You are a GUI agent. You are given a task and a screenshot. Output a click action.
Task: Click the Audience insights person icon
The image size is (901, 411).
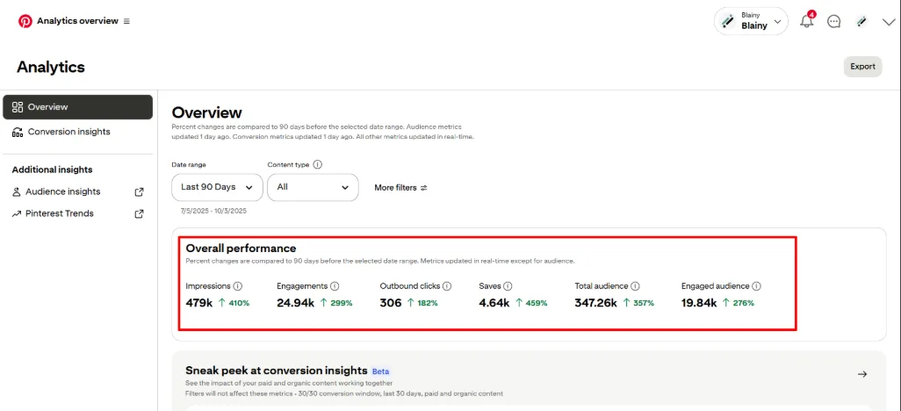(16, 192)
